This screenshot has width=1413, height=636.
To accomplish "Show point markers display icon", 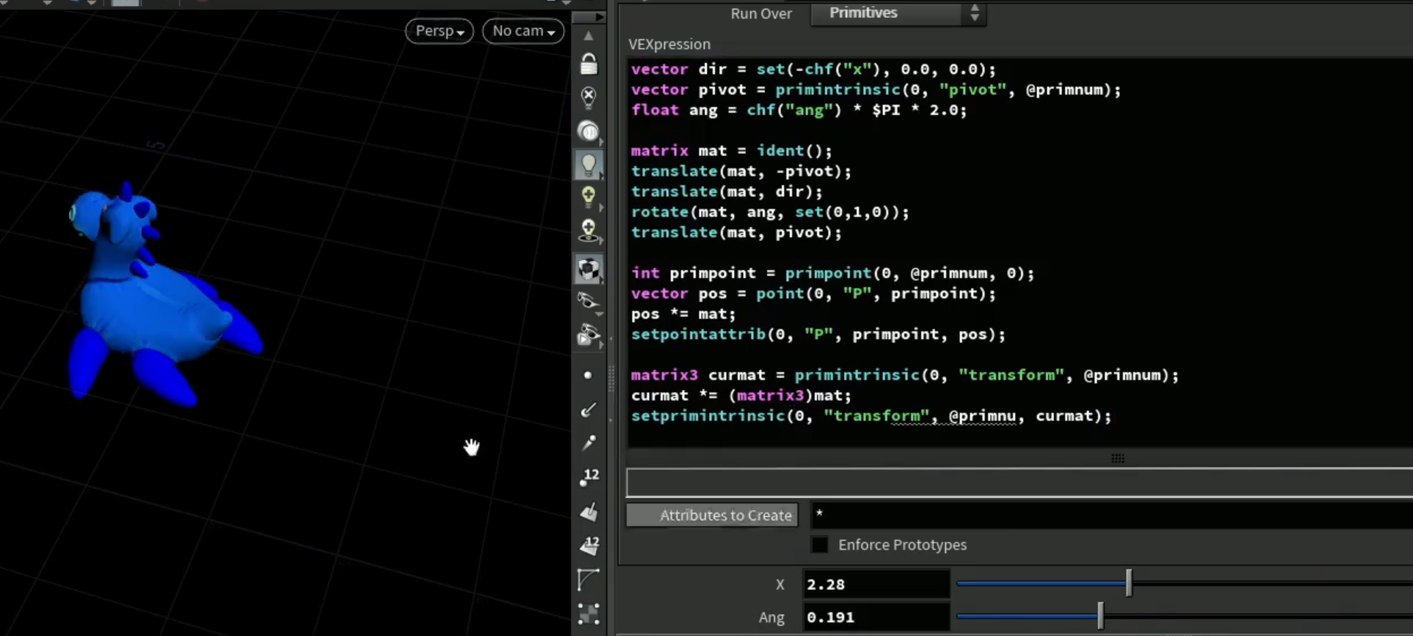I will [x=588, y=375].
